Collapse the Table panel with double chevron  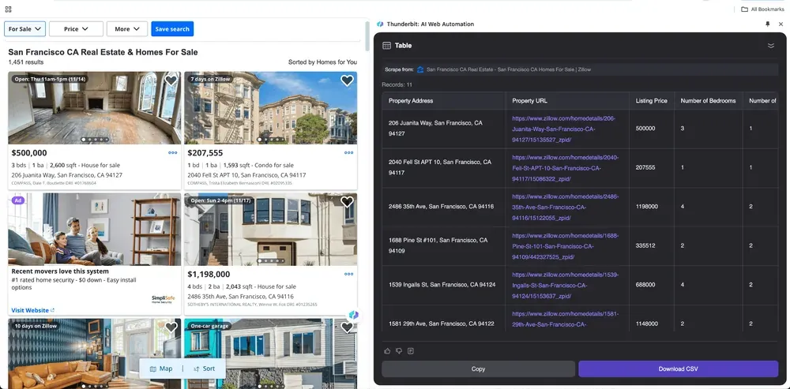pyautogui.click(x=771, y=46)
